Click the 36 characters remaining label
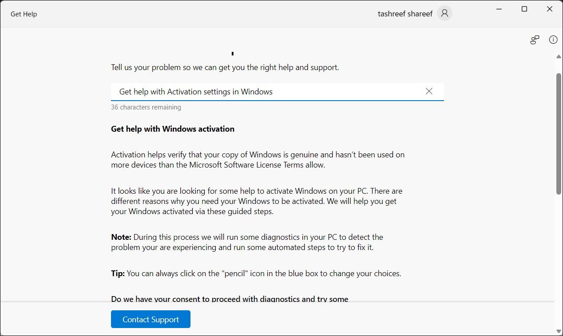 (146, 107)
